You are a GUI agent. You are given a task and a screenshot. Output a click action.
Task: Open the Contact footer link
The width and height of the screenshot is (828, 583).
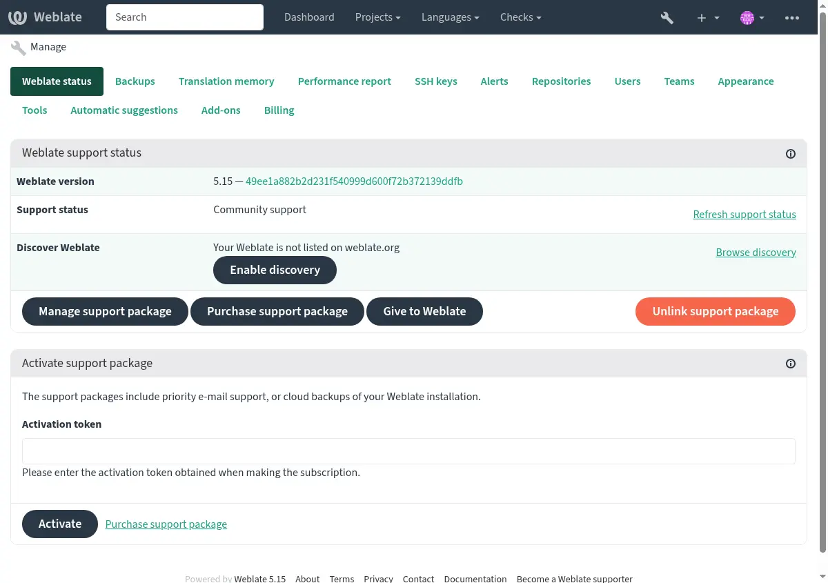[x=418, y=579]
